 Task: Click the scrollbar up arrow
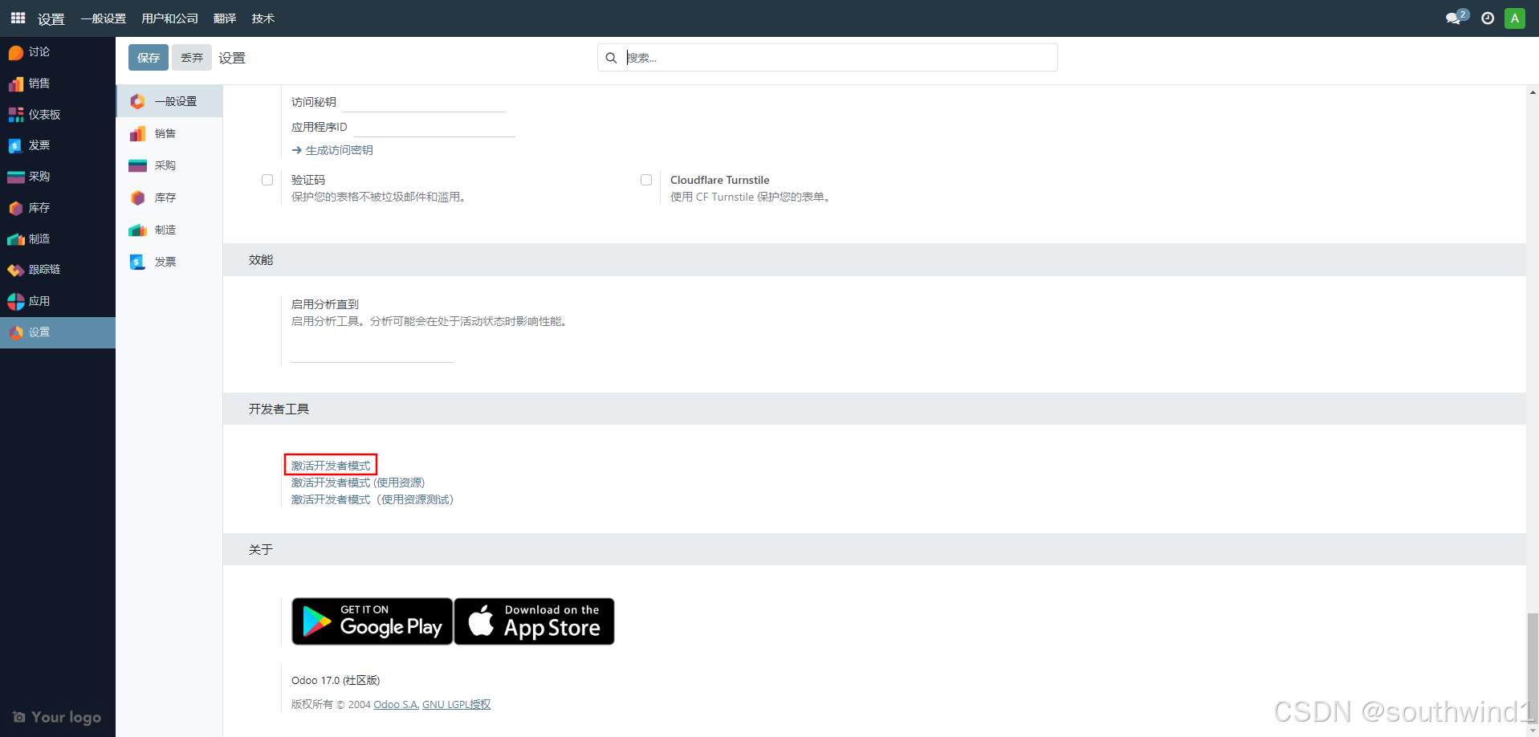coord(1533,92)
